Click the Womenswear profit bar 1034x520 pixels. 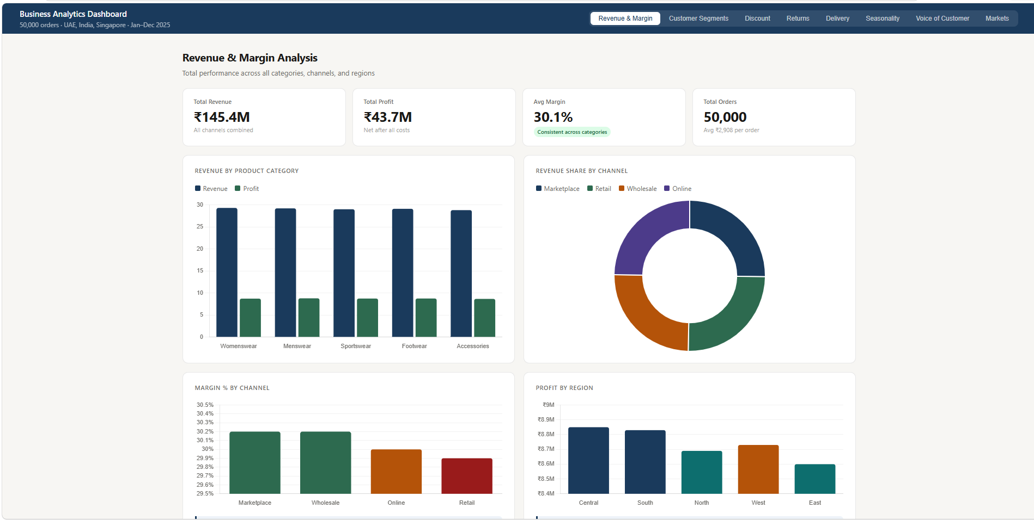coord(250,318)
